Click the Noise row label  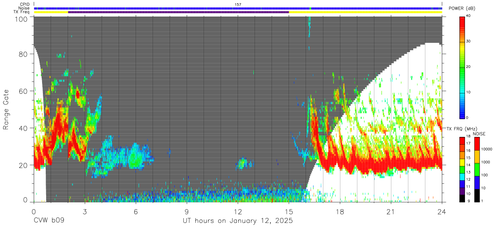pos(24,8)
